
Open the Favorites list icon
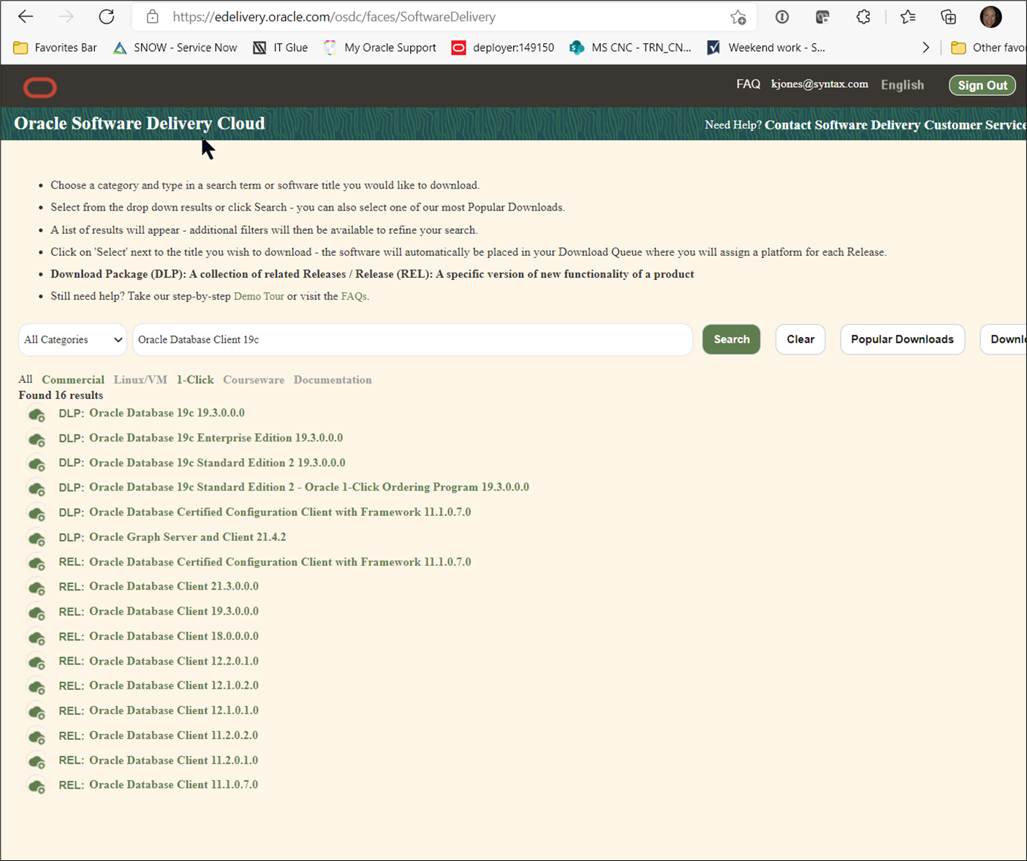click(908, 17)
